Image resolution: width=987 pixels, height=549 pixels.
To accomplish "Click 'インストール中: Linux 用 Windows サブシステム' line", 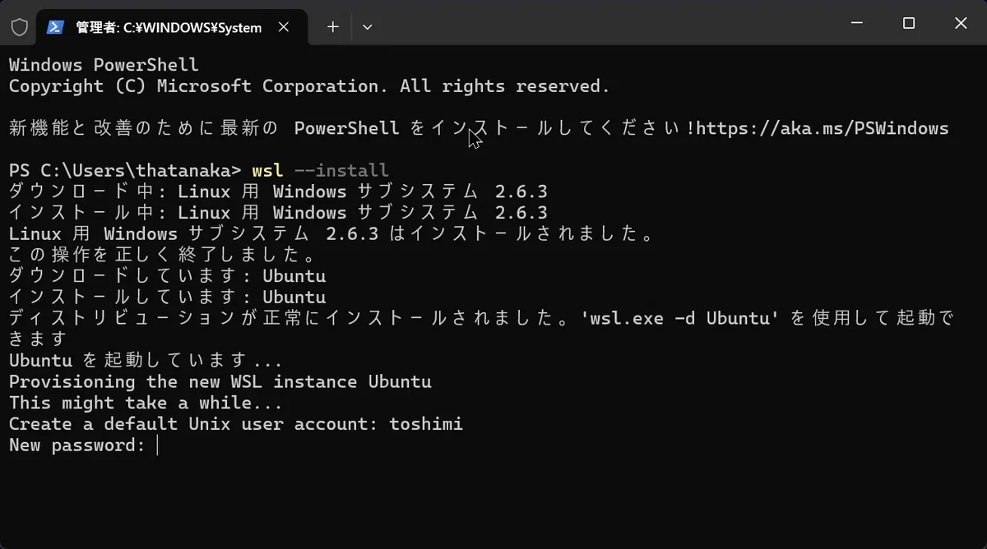I will click(x=278, y=213).
